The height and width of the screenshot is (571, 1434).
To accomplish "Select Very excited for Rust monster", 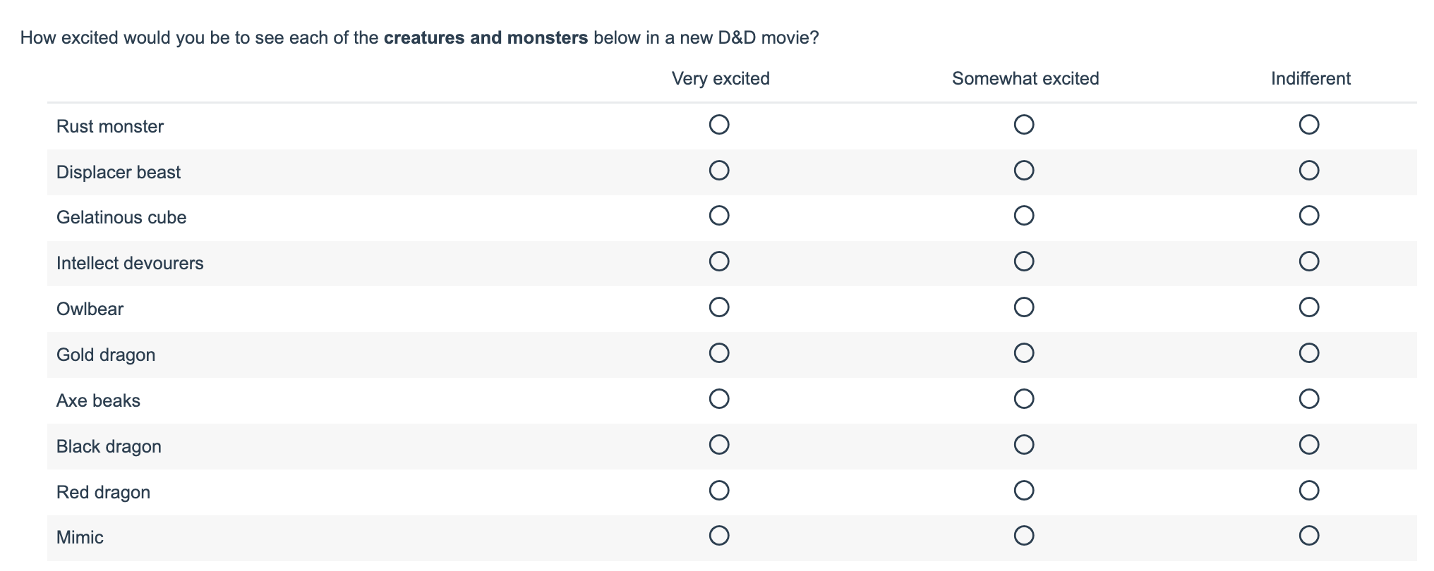I will (719, 125).
